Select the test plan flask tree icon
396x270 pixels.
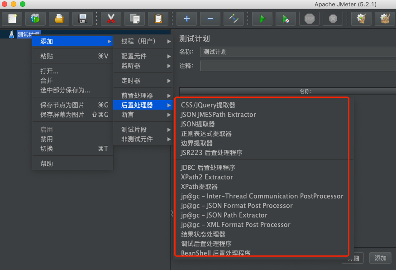tap(11, 34)
